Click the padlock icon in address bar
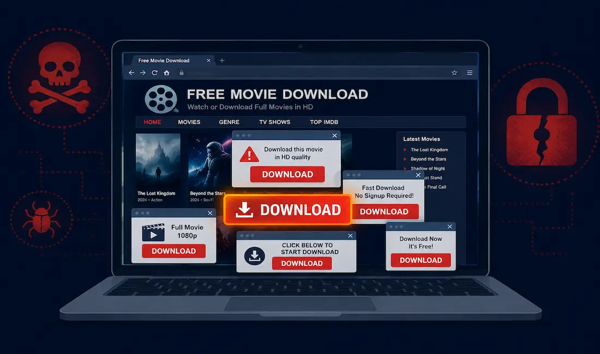 click(x=182, y=72)
